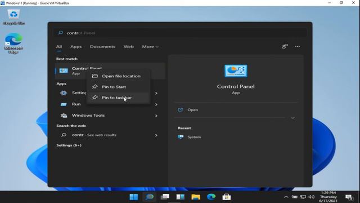Open the More filter dropdown
This screenshot has height=203, width=360.
click(150, 47)
